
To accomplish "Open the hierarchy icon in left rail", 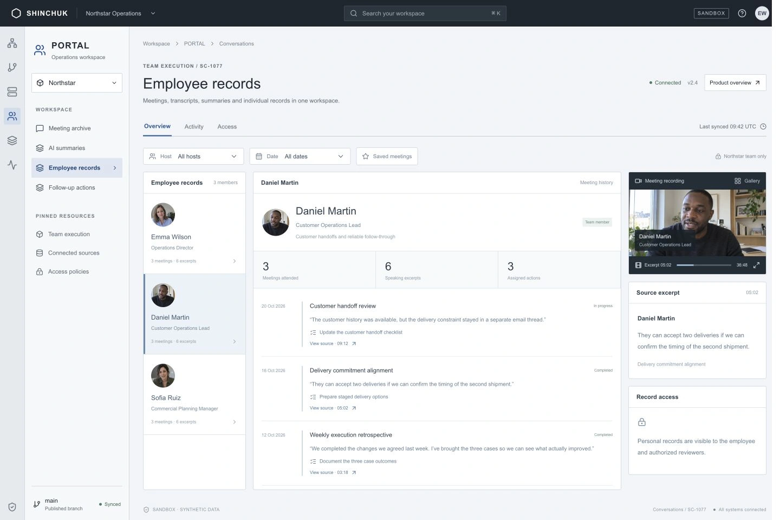I will pos(12,43).
